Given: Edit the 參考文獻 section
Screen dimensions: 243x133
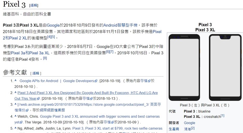Looking at the screenshot, I should click(x=36, y=73).
